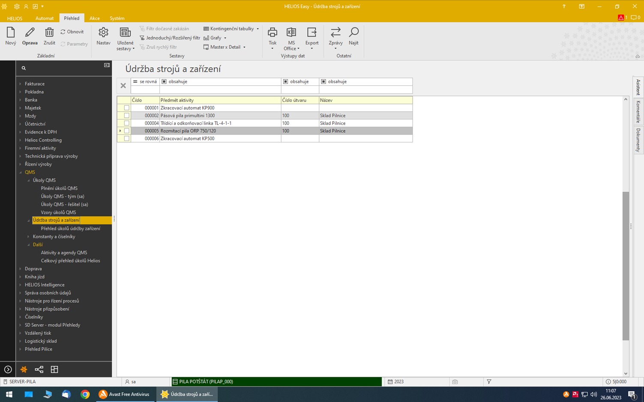644x402 pixels.
Task: Click PILA POTŠTÁT database status button
Action: 276,381
